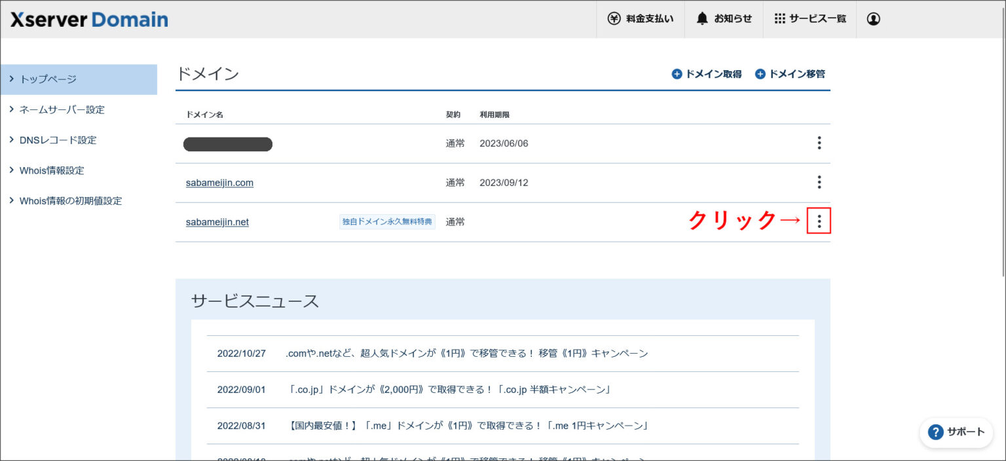
Task: Open the kebab menu for sabameijin.com
Action: (819, 182)
